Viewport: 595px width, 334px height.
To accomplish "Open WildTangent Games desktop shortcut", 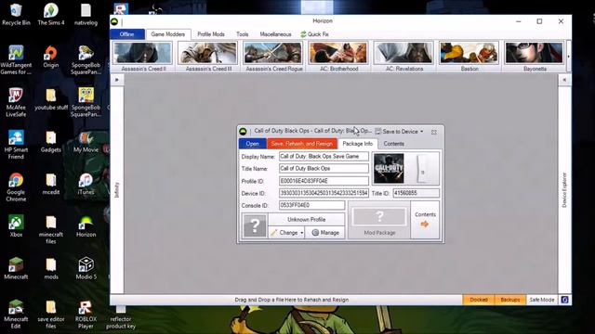I will [x=16, y=60].
